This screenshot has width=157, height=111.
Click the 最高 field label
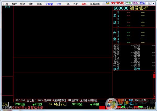pos(137,52)
